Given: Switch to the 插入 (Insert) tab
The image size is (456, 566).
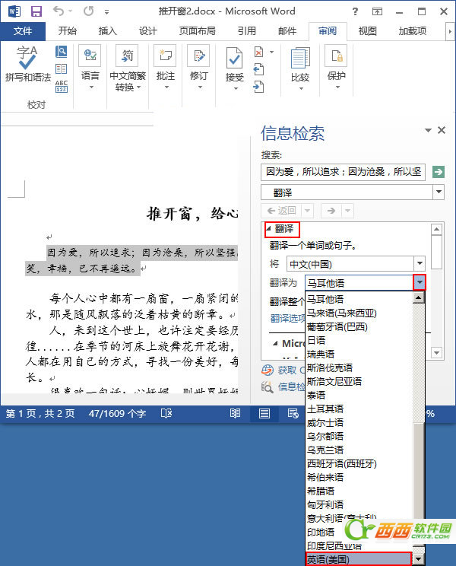Looking at the screenshot, I should [107, 31].
